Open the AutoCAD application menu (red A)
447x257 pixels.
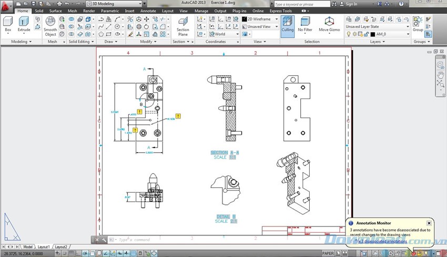click(6, 6)
